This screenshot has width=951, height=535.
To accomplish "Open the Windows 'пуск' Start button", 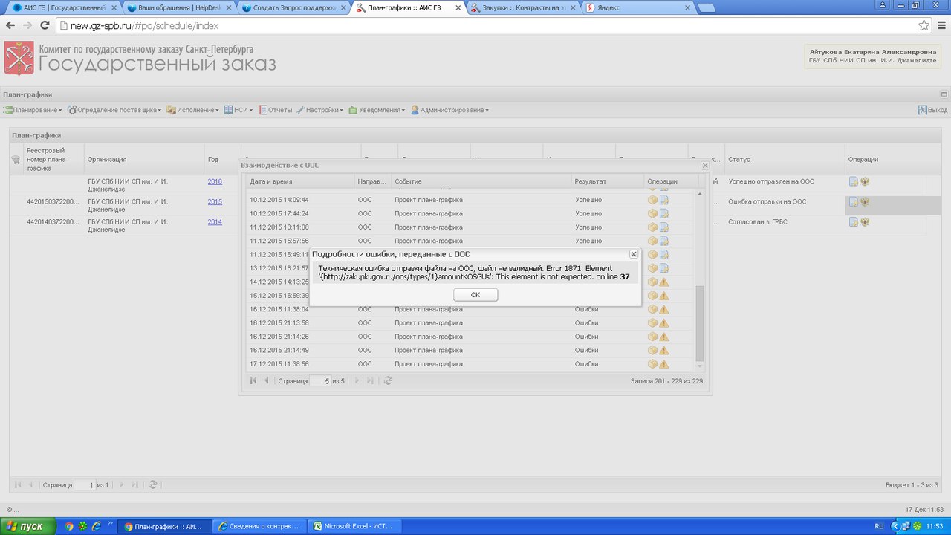I will coord(27,526).
